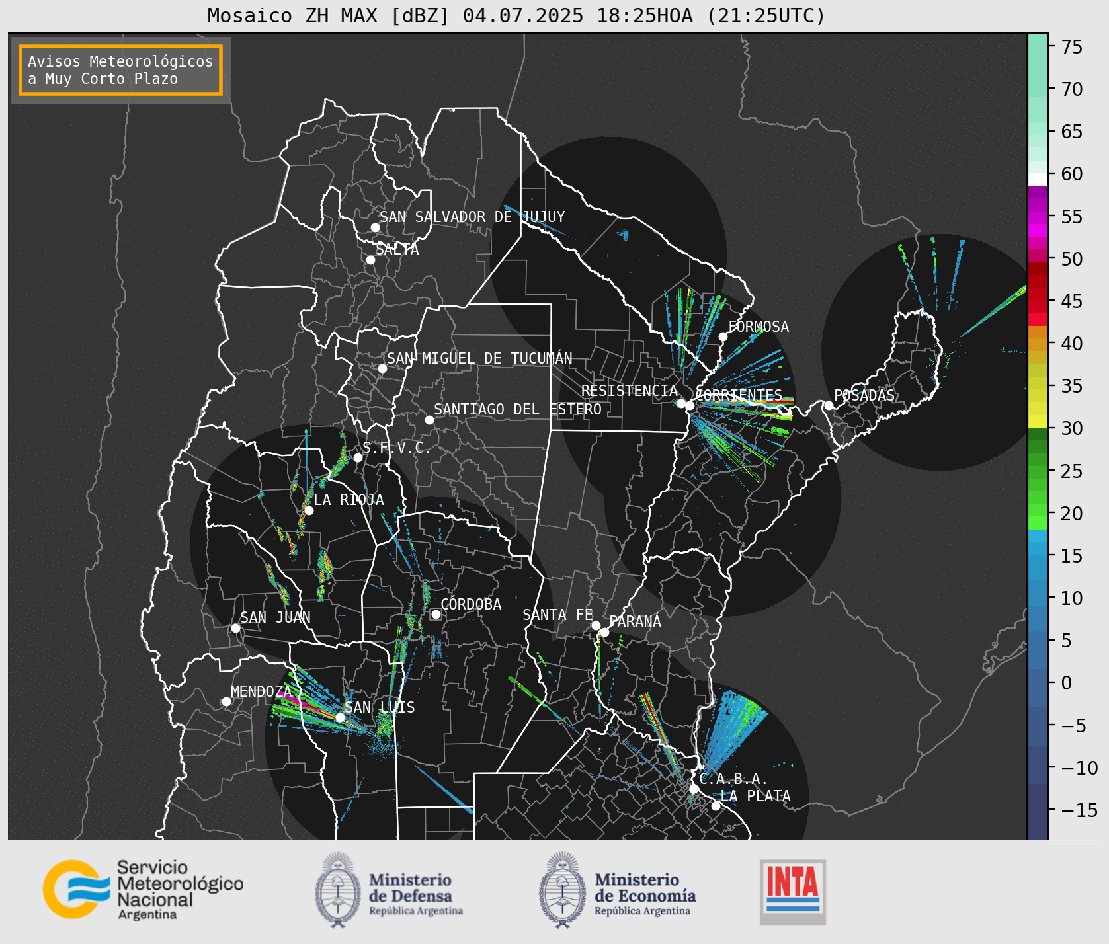The width and height of the screenshot is (1109, 944).
Task: Click the San Luis marker dot
Action: pos(340,717)
